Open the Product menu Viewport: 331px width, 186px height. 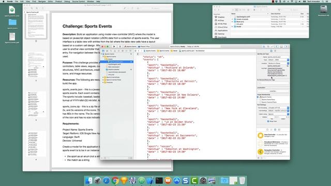pyautogui.click(x=58, y=1)
